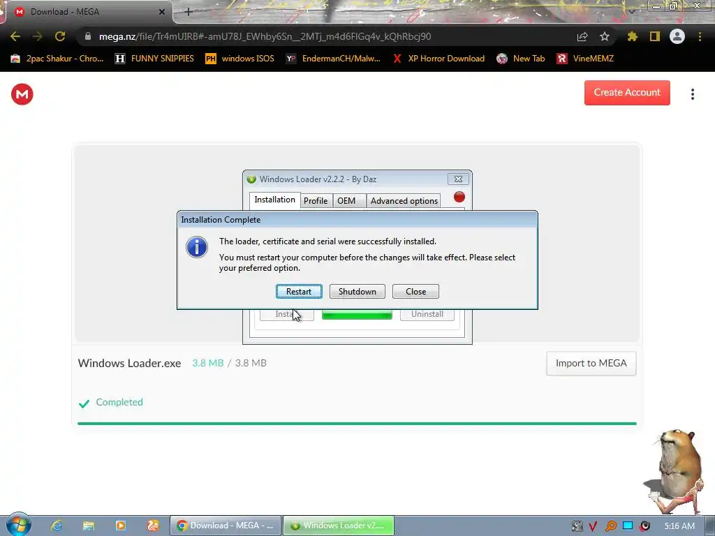
Task: Open Windows Media Player from taskbar
Action: 120,526
